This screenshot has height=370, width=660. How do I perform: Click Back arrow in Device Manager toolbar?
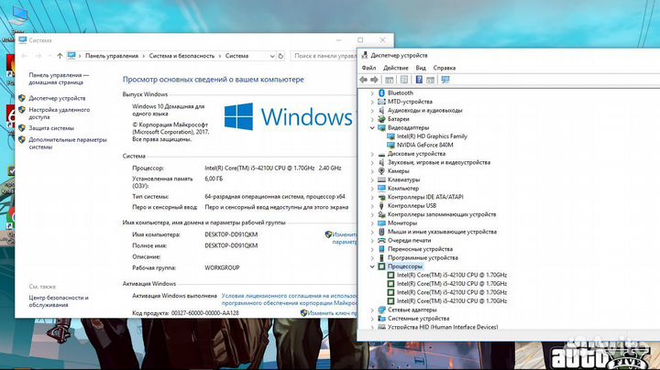[x=363, y=80]
